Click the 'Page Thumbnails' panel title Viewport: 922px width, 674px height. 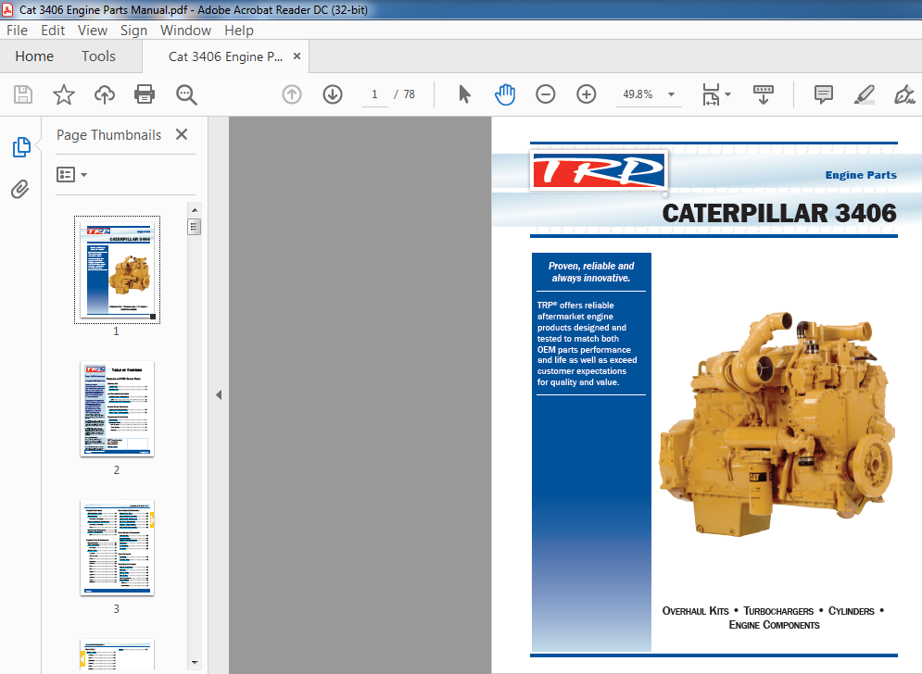(108, 135)
